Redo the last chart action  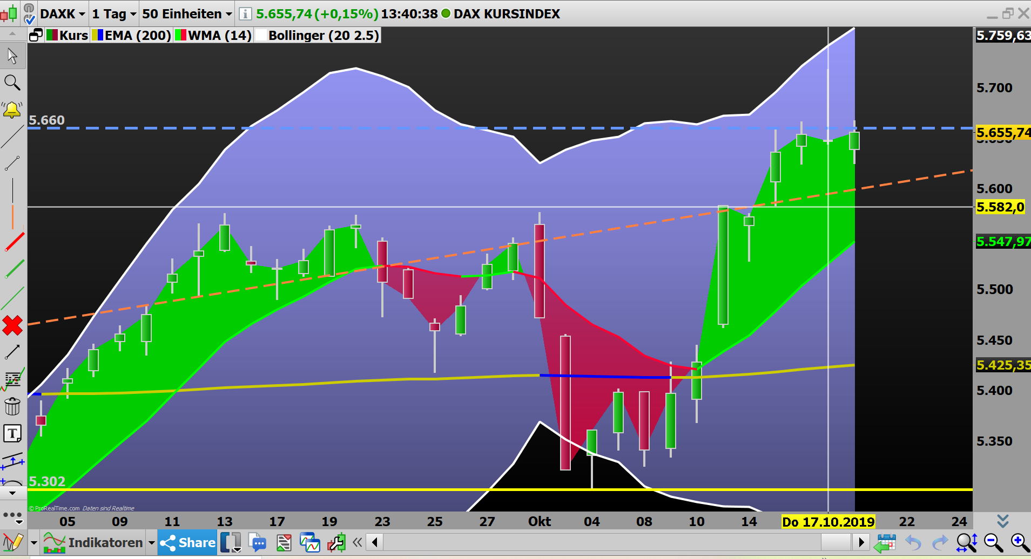click(940, 542)
